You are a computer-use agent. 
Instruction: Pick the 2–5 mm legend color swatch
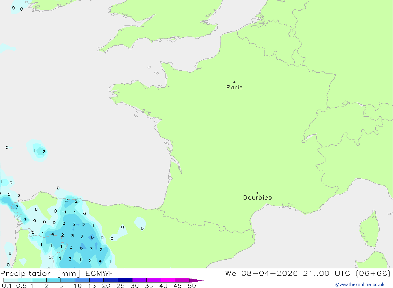[53, 280]
